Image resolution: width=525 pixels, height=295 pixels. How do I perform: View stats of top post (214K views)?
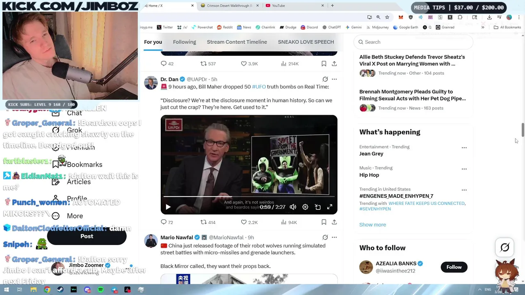click(290, 64)
